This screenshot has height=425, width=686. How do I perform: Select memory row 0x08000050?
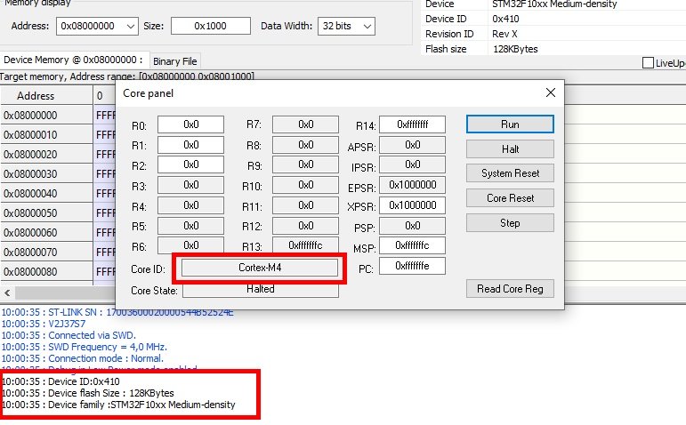(46, 212)
